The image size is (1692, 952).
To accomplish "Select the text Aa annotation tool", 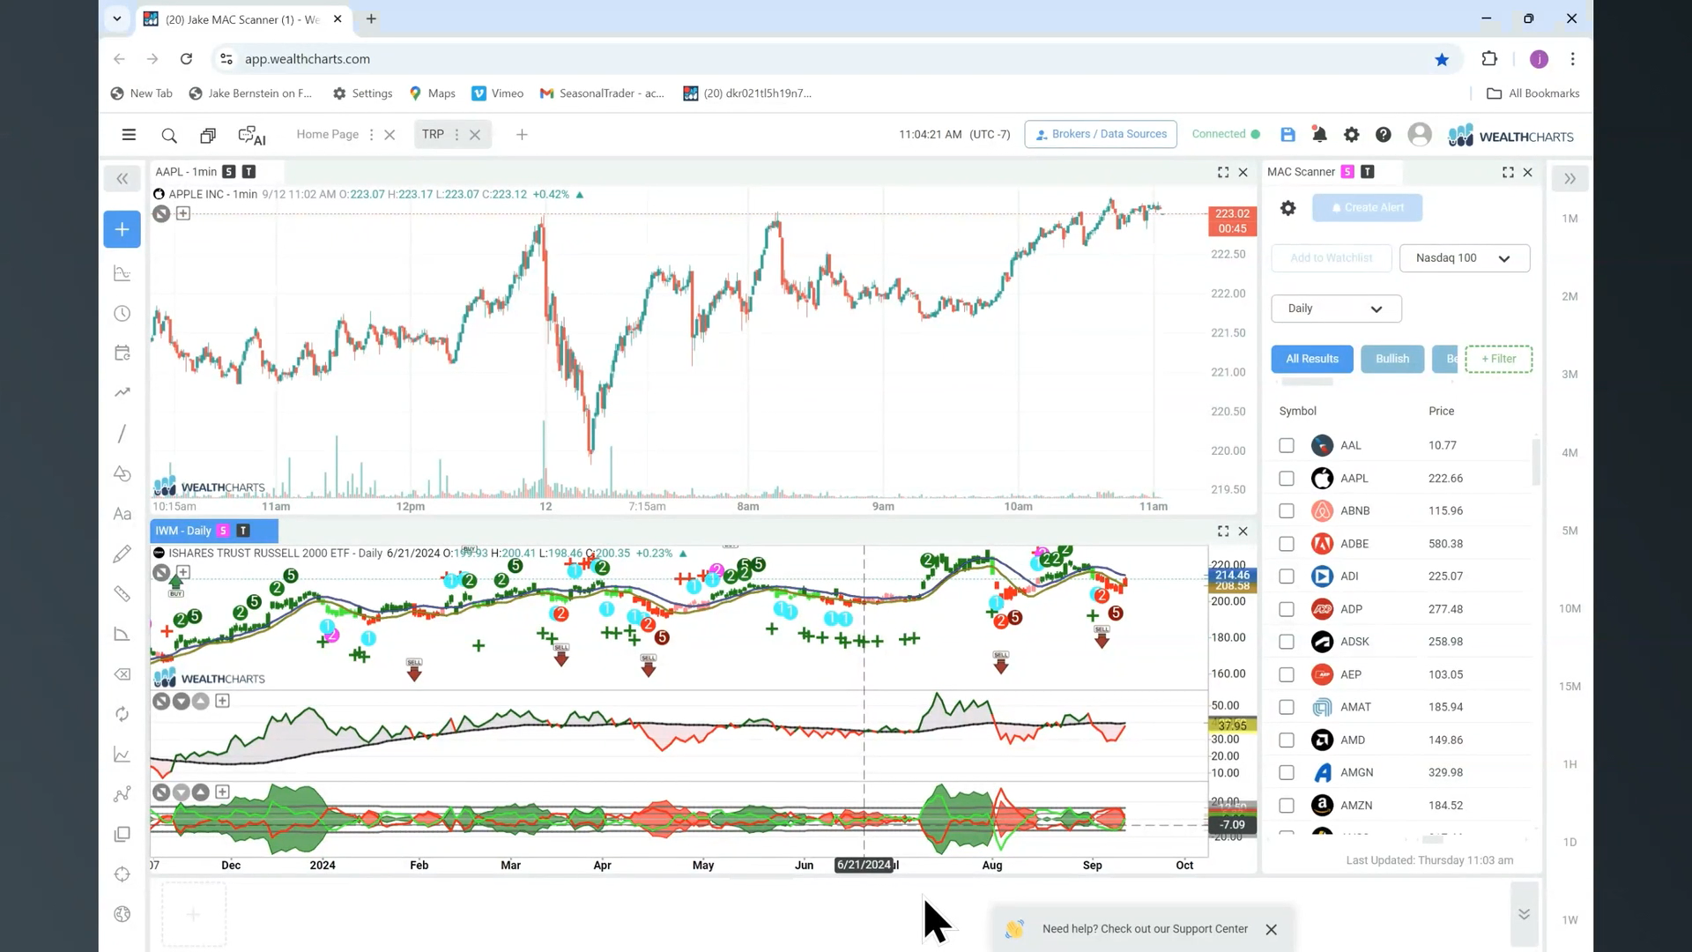I will pyautogui.click(x=122, y=514).
